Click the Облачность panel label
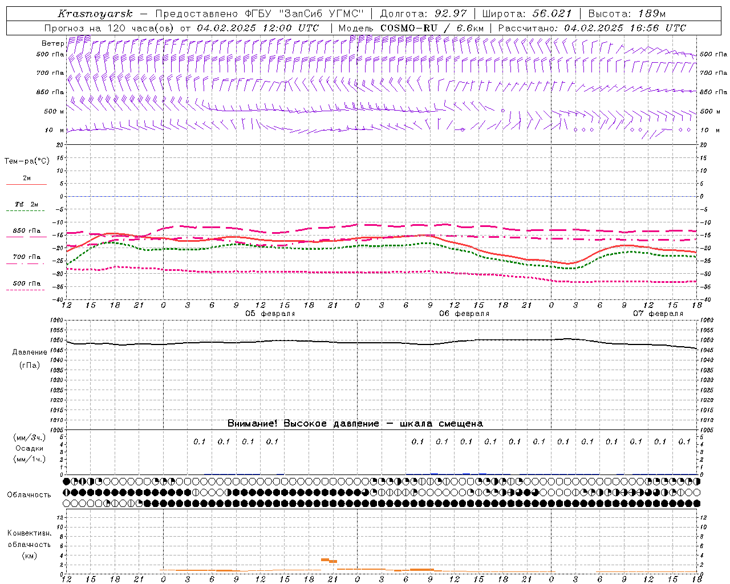 point(29,494)
